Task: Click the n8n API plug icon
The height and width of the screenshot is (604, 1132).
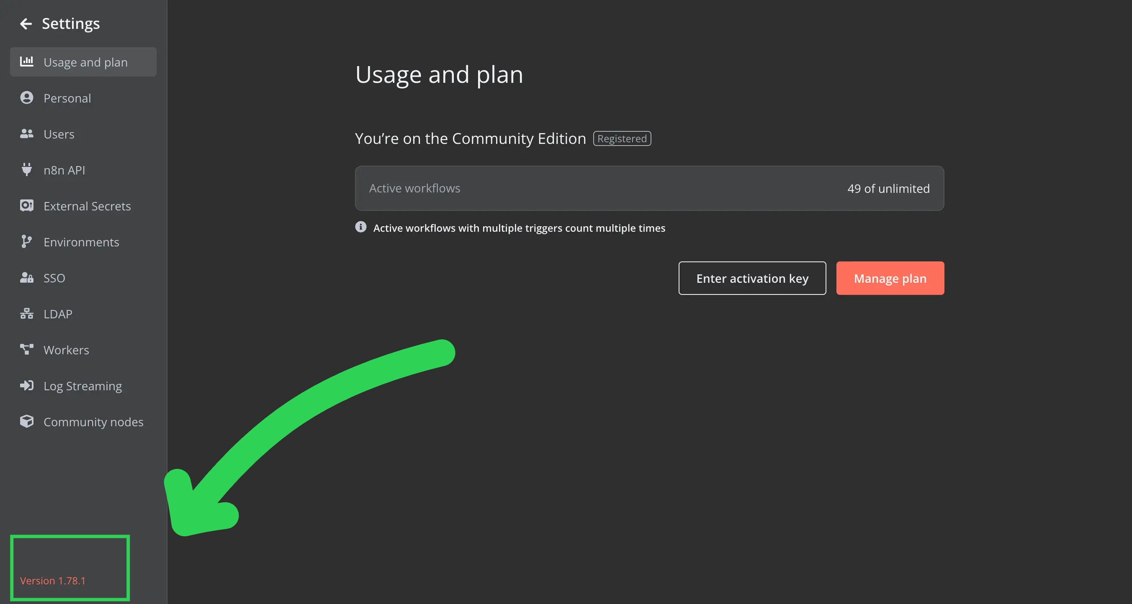Action: [x=27, y=169]
